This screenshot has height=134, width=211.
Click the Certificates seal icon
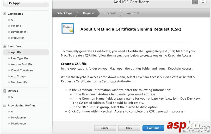click(5, 14)
